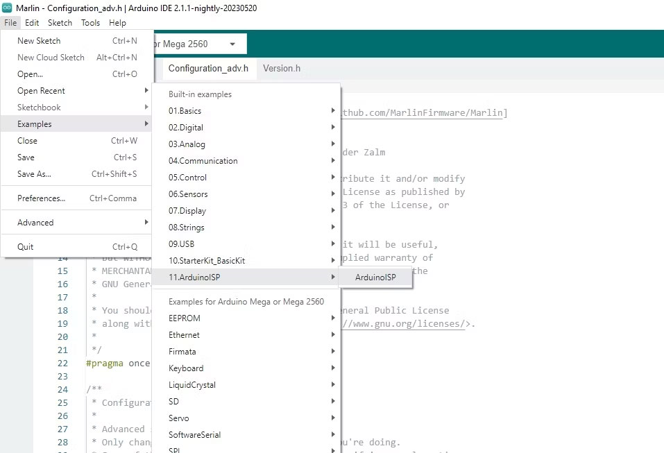Select New Cloud Sketch entry
Viewport: 664px width, 453px height.
[76, 57]
